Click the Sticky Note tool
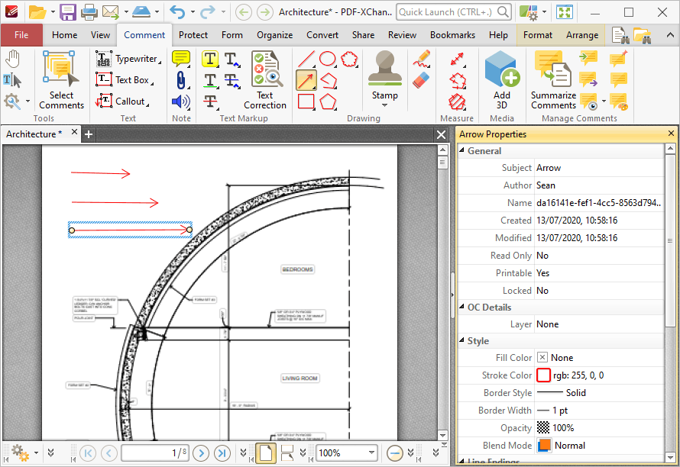 181,59
